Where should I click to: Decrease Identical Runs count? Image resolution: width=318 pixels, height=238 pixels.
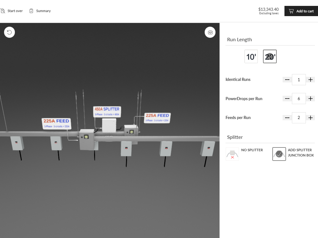287,80
